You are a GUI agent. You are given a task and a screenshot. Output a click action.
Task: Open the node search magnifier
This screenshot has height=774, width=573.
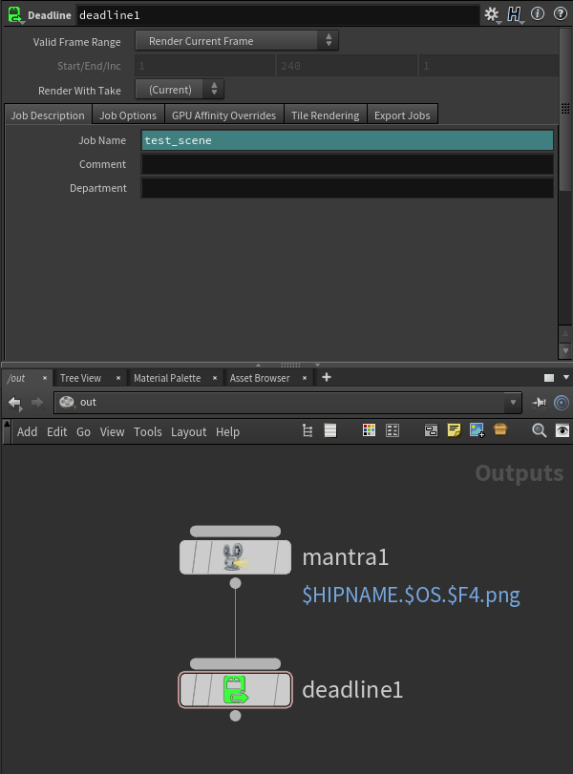pyautogui.click(x=539, y=431)
